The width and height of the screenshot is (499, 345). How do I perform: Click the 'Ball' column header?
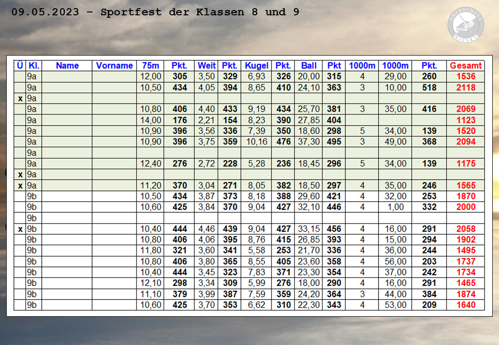309,66
